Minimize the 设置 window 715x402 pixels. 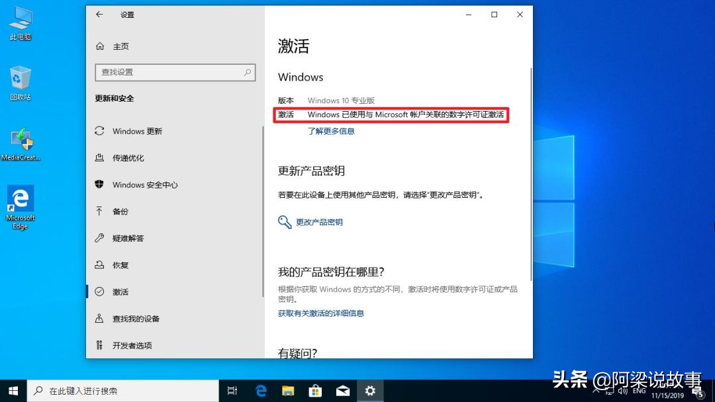coord(468,15)
